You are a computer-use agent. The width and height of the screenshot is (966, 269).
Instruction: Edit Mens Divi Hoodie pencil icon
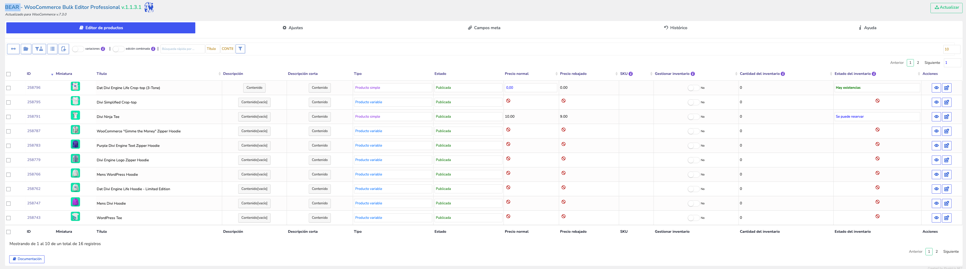[947, 204]
